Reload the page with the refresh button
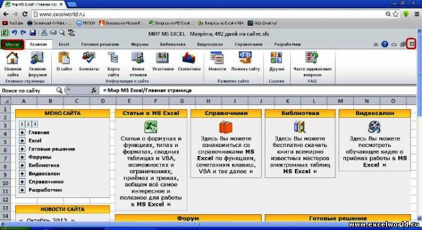 [25, 14]
